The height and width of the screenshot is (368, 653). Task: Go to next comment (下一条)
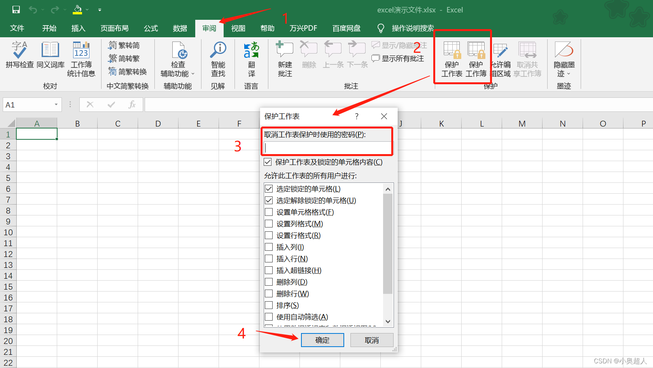tap(357, 55)
